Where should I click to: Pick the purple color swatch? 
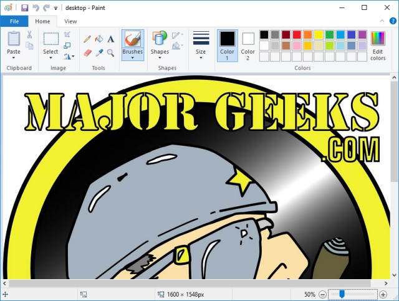tap(362, 35)
